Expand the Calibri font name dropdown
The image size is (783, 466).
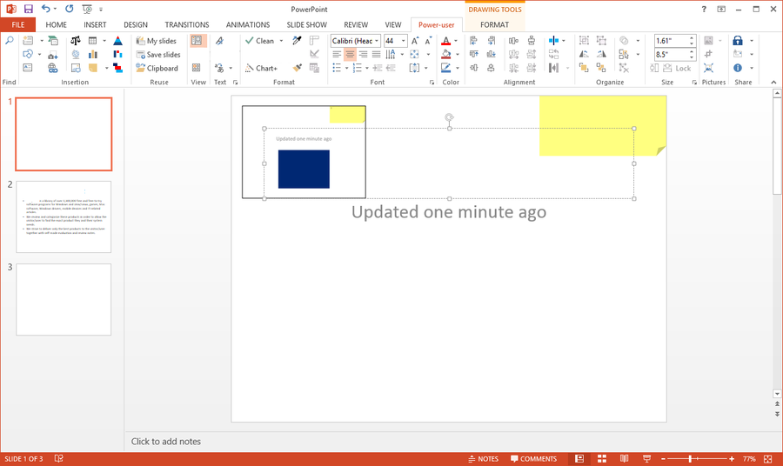tap(377, 41)
